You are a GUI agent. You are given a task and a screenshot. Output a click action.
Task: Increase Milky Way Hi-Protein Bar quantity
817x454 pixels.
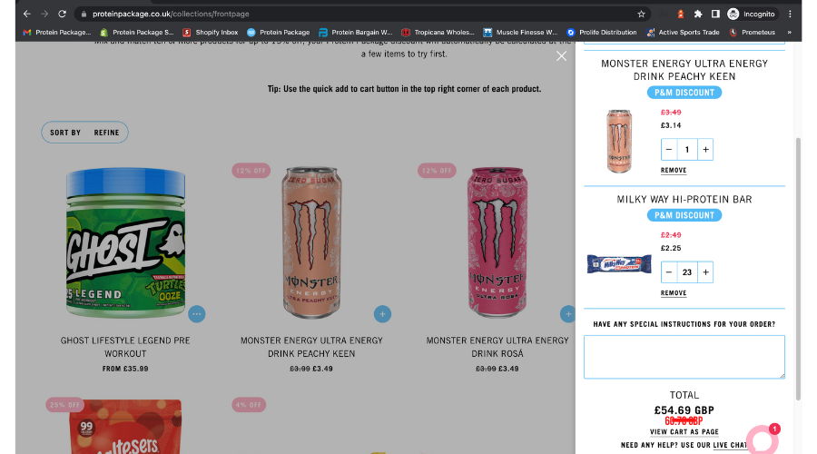tap(705, 272)
